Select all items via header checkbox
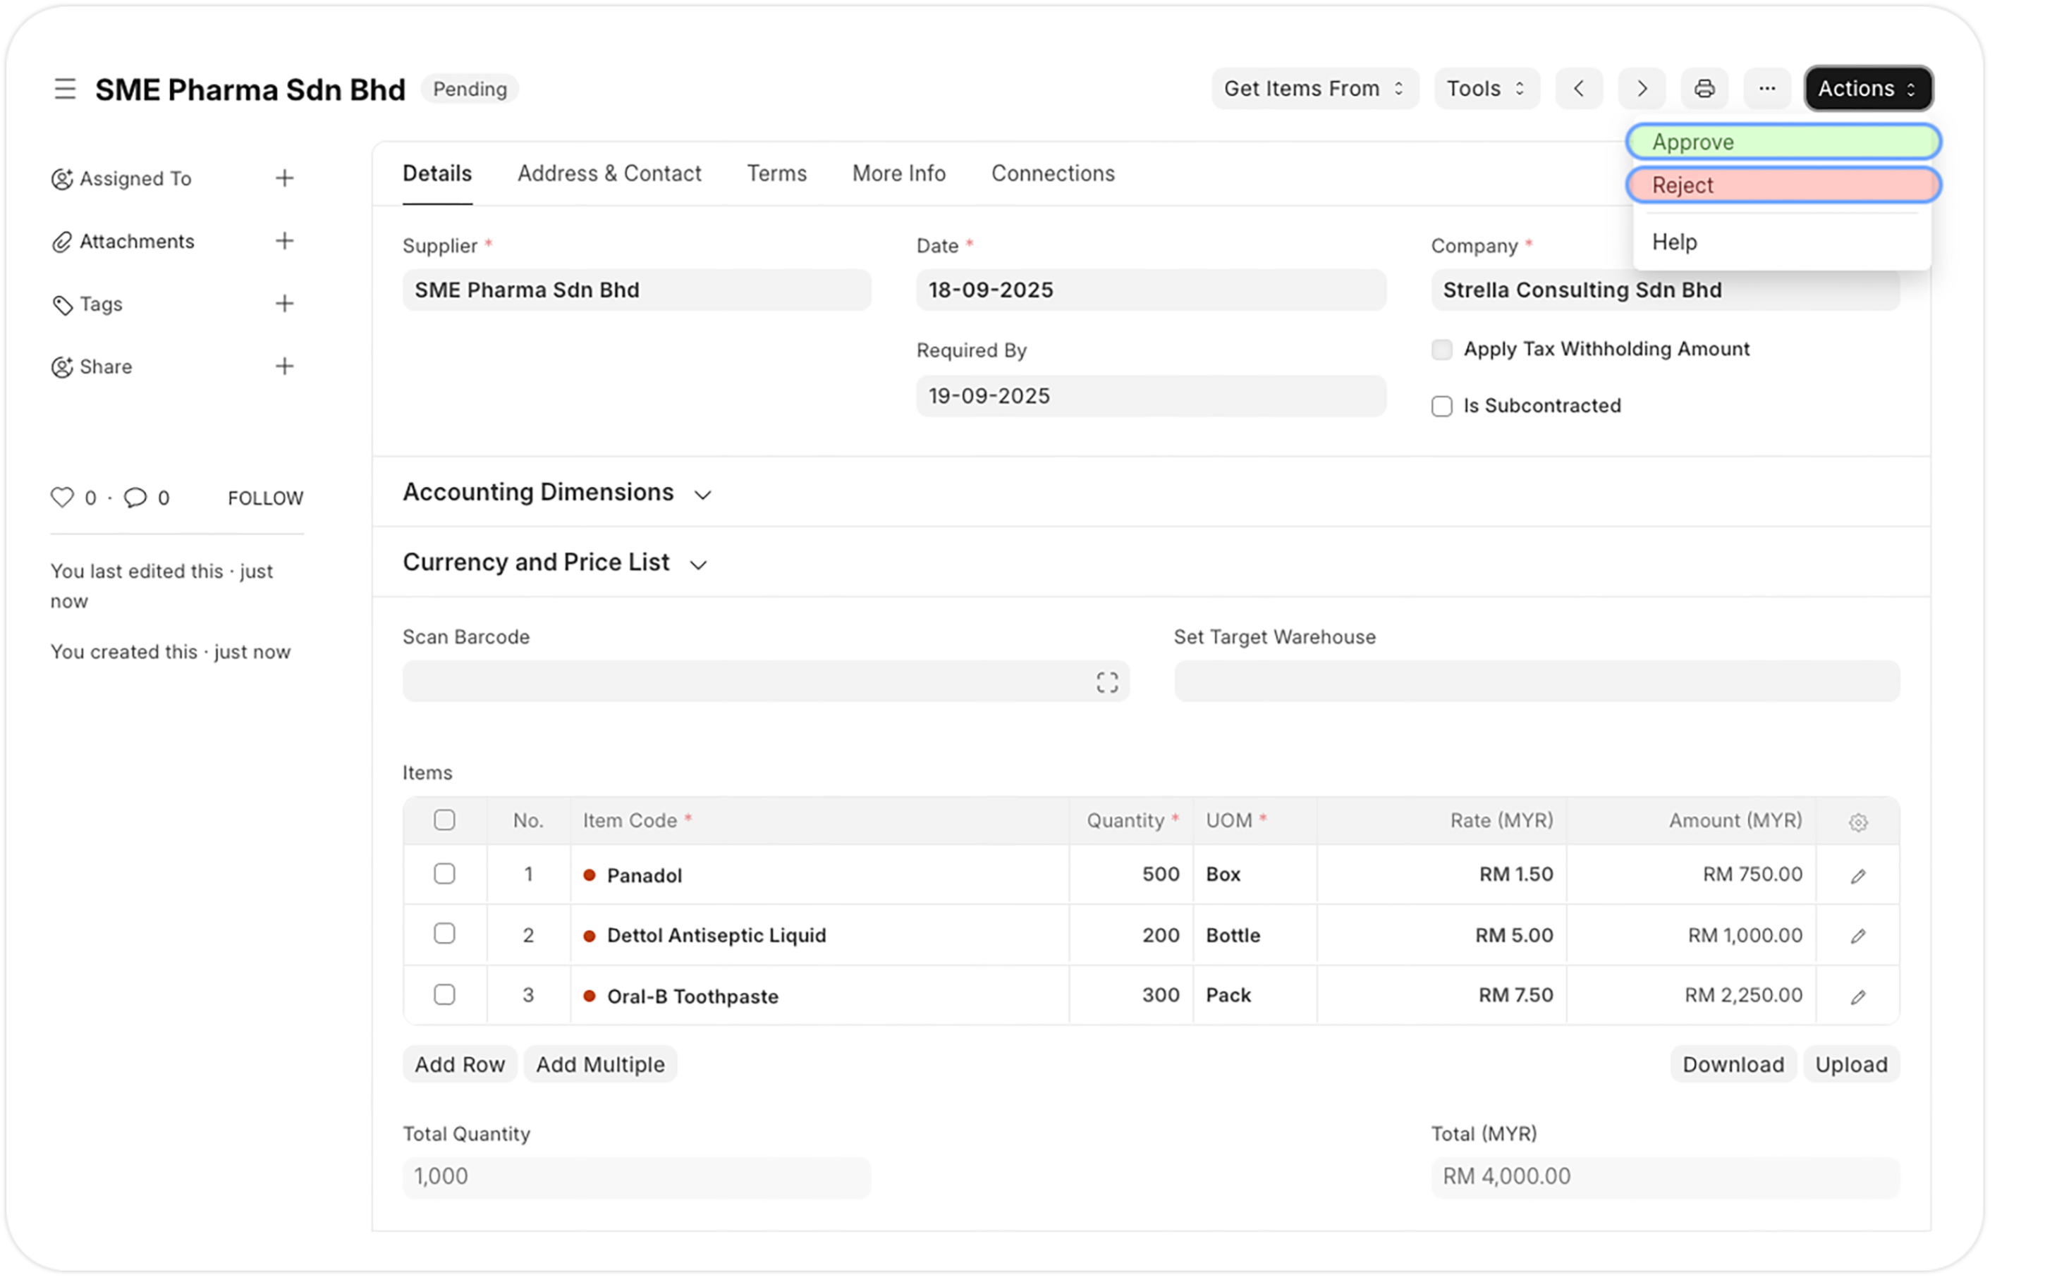Image resolution: width=2045 pixels, height=1277 pixels. coord(444,820)
